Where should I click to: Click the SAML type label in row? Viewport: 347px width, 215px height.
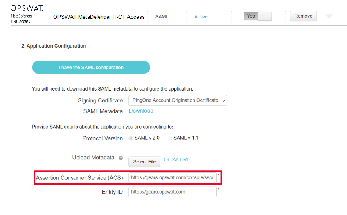coord(162,17)
